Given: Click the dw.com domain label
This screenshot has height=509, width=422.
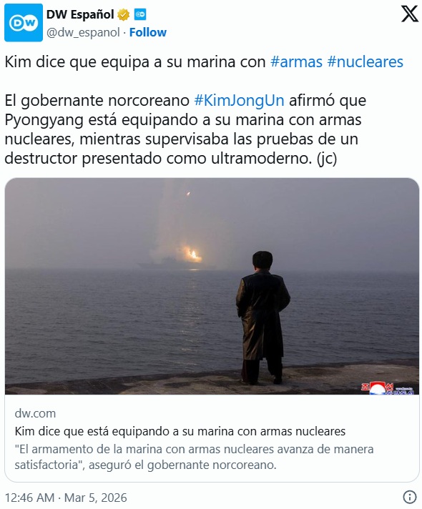Looking at the screenshot, I should (35, 413).
